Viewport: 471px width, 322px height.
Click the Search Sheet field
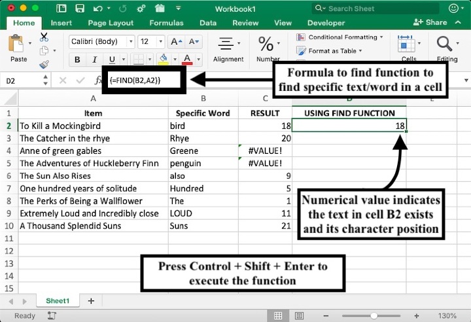click(x=375, y=9)
